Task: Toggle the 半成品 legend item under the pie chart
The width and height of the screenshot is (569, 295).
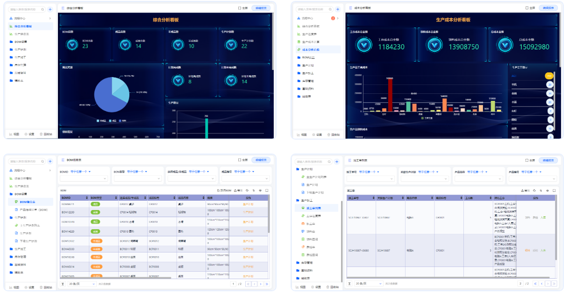Action: pyautogui.click(x=102, y=120)
